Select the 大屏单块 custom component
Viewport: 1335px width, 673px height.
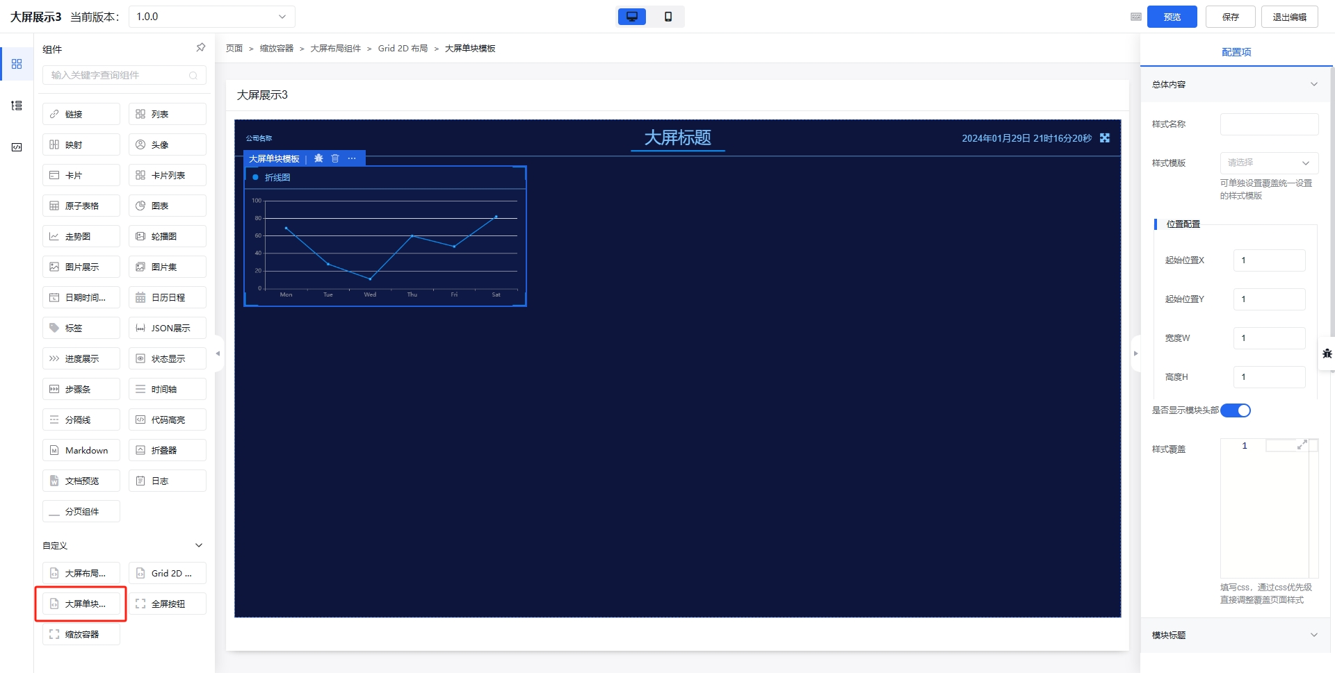pos(81,604)
